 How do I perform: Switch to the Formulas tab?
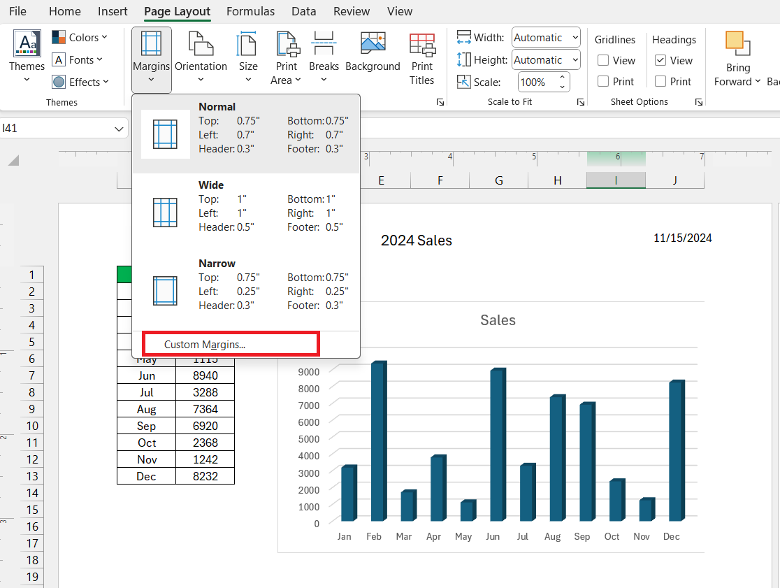(250, 11)
